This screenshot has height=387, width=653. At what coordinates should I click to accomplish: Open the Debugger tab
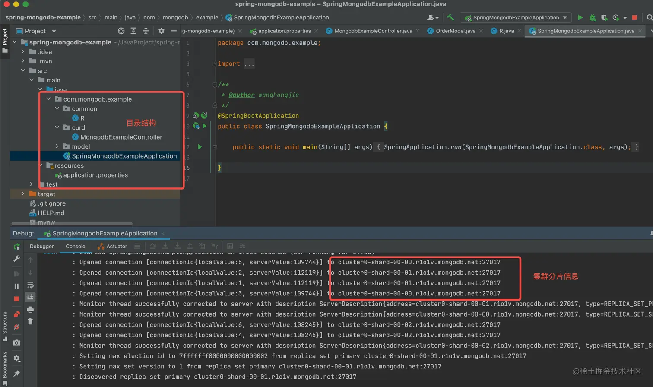[42, 246]
